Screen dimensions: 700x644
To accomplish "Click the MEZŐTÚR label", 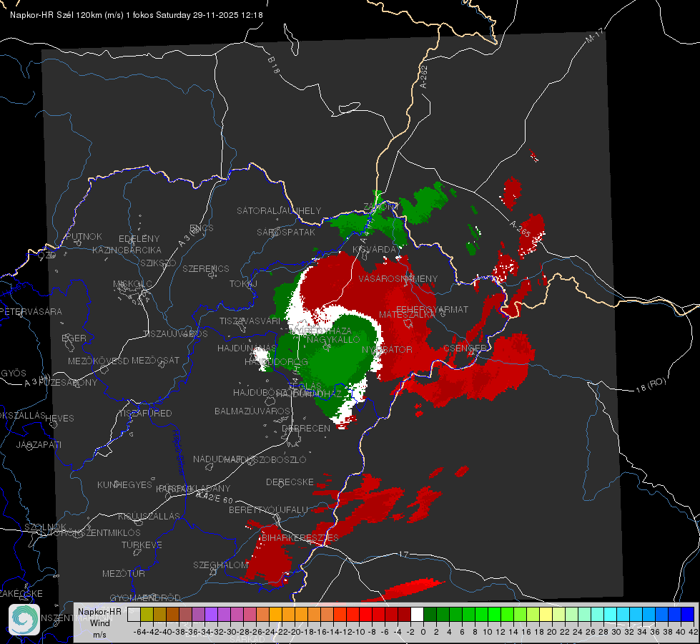I will (123, 573).
